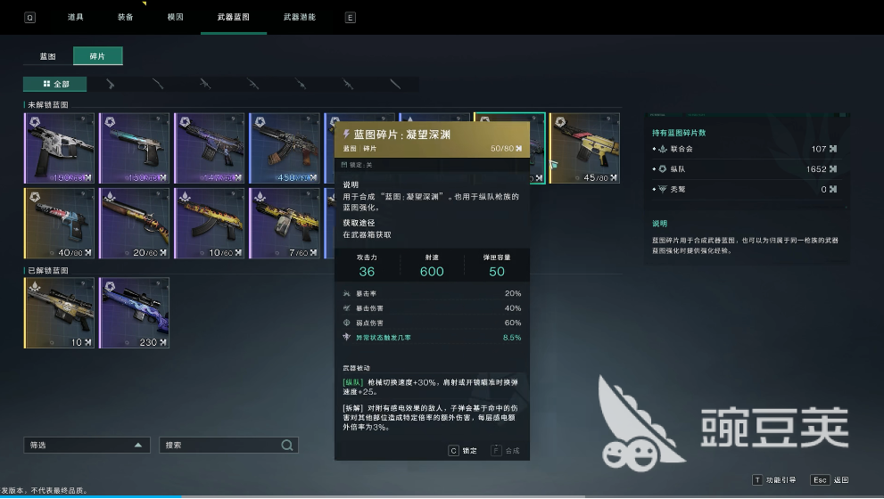The width and height of the screenshot is (884, 499).
Task: Select the shark pistol fragment card 40/80
Action: click(x=59, y=223)
